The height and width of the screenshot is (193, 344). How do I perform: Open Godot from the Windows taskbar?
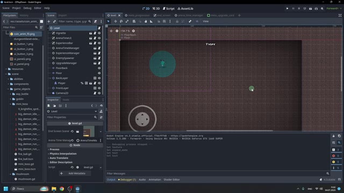pos(77,189)
